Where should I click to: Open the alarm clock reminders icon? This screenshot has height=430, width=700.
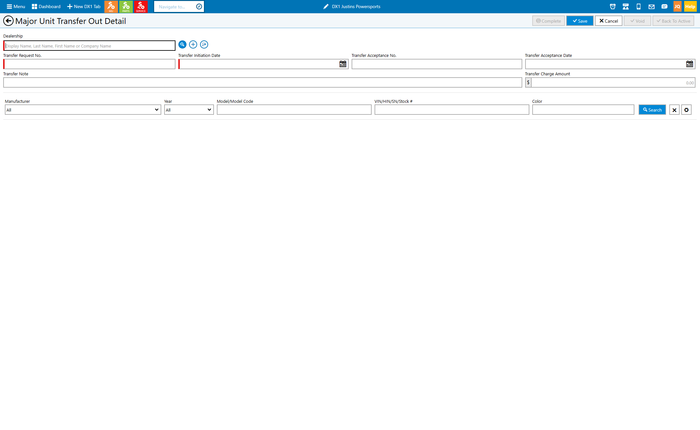click(x=613, y=6)
